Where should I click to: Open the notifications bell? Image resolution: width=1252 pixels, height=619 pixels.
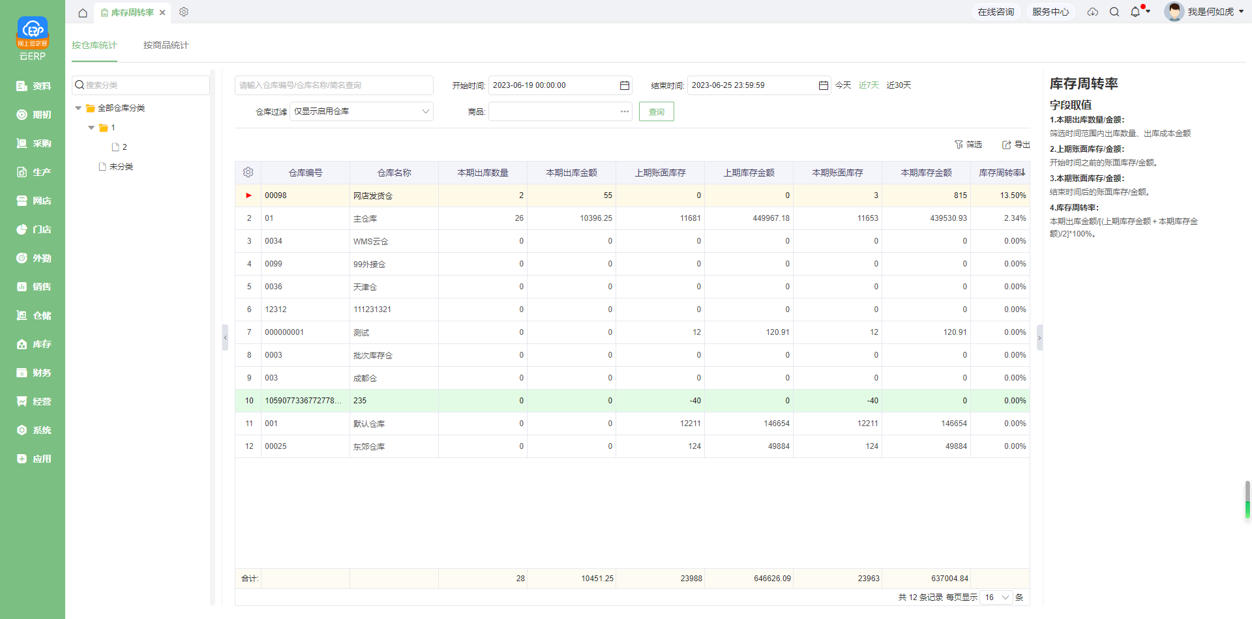tap(1135, 12)
